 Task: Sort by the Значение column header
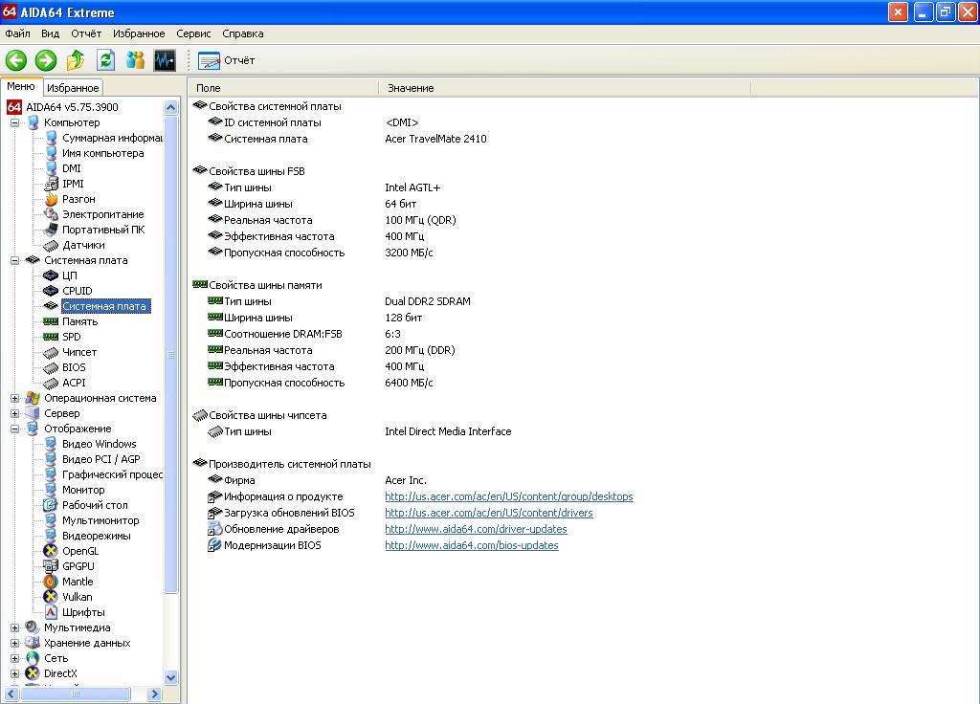(x=565, y=88)
